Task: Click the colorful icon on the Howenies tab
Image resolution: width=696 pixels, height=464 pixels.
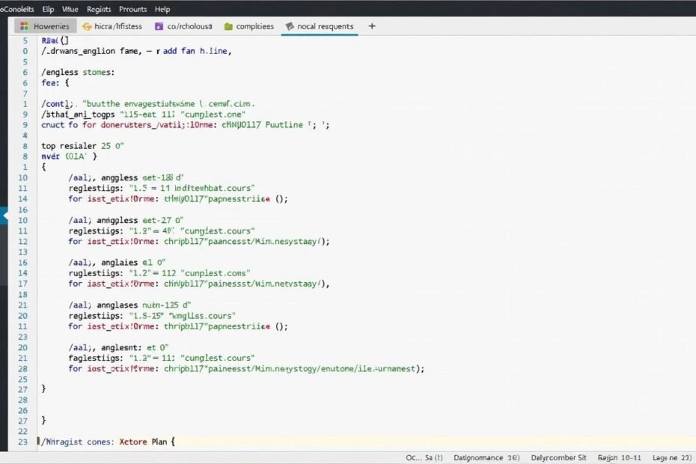Action: point(24,26)
